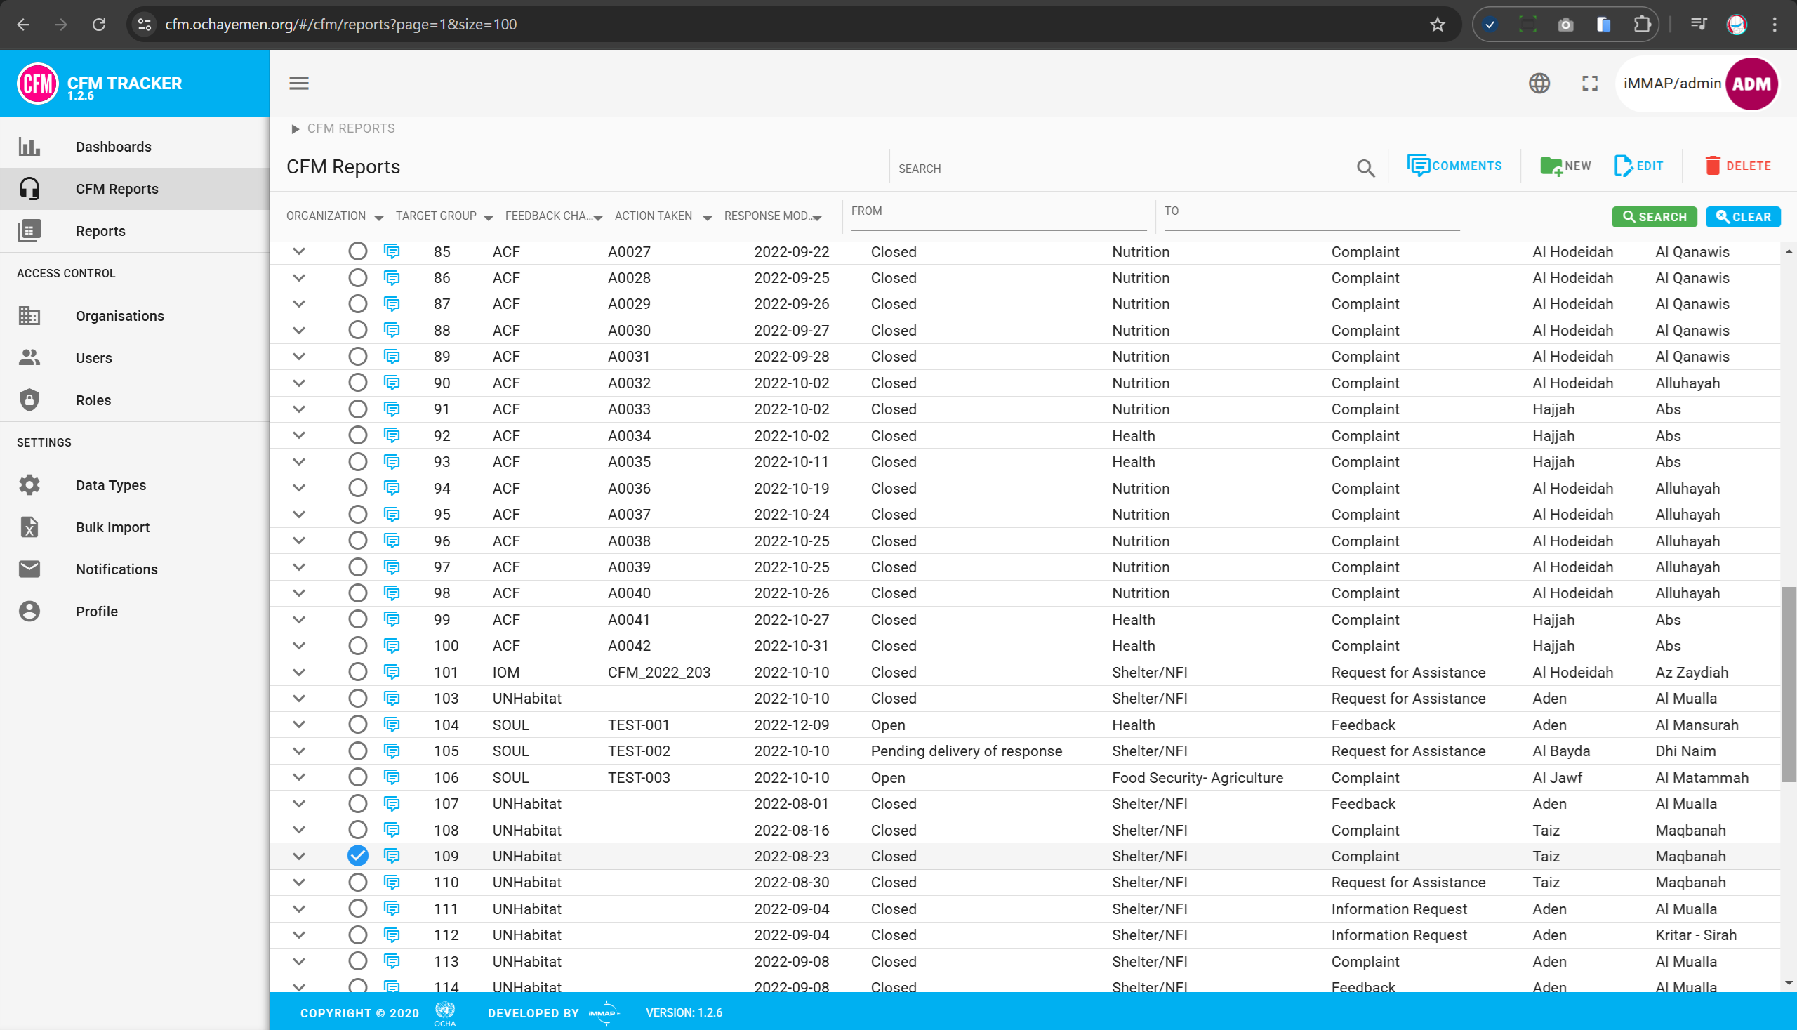Open the Organization filter dropdown
1797x1030 pixels.
click(335, 216)
